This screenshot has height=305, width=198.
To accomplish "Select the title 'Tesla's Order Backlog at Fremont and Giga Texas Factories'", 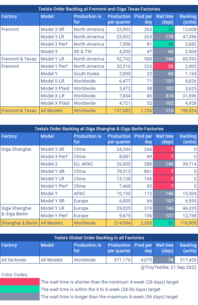I will click(99, 9).
